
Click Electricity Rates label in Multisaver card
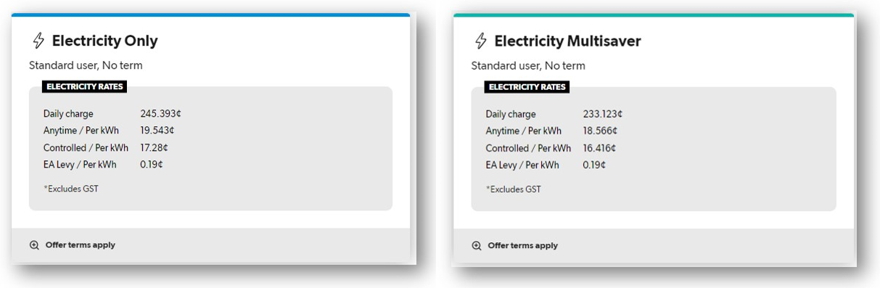click(x=527, y=86)
